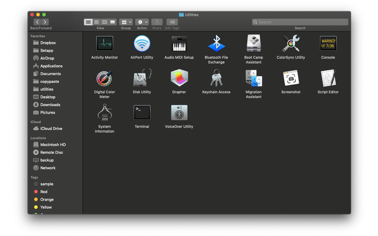Open Keychain Access icon
Screen dimensions: 378x236
216,78
